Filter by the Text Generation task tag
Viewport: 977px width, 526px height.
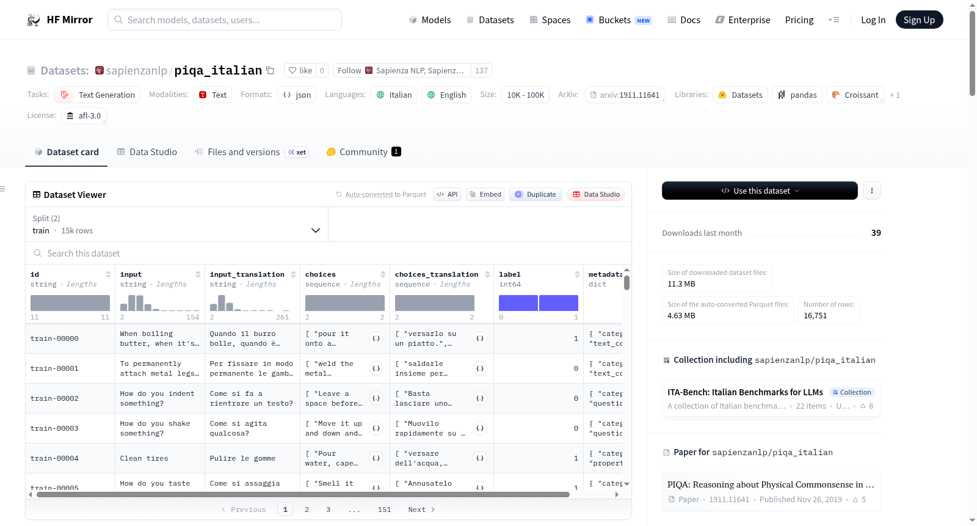coord(98,95)
